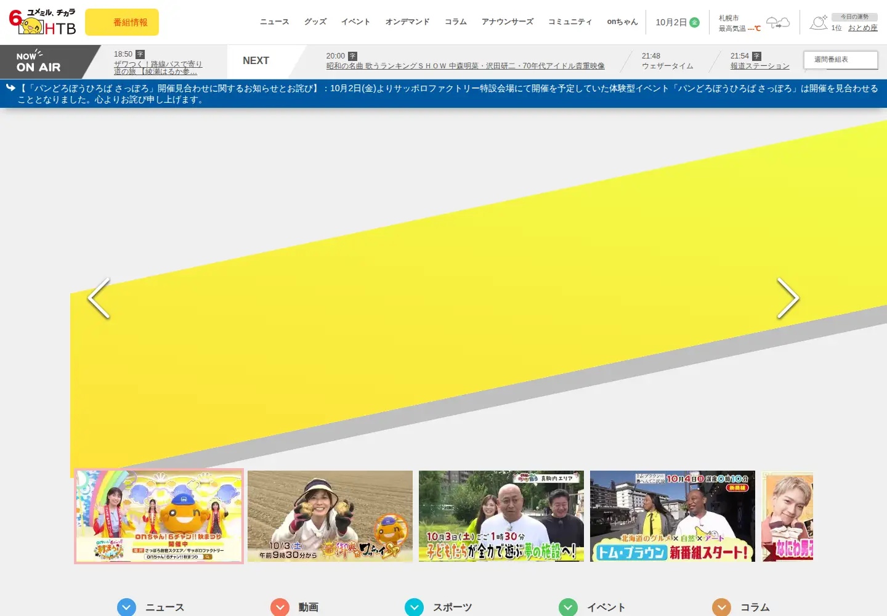Open the 18:50 ザワつく program link
Screen dimensions: 887x616
point(158,68)
